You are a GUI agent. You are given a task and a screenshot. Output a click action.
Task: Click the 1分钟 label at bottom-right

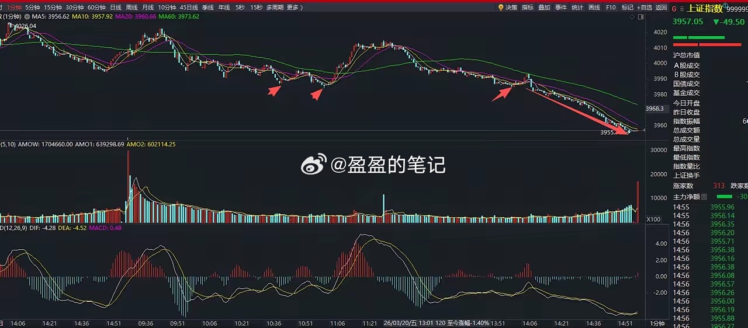[657, 323]
